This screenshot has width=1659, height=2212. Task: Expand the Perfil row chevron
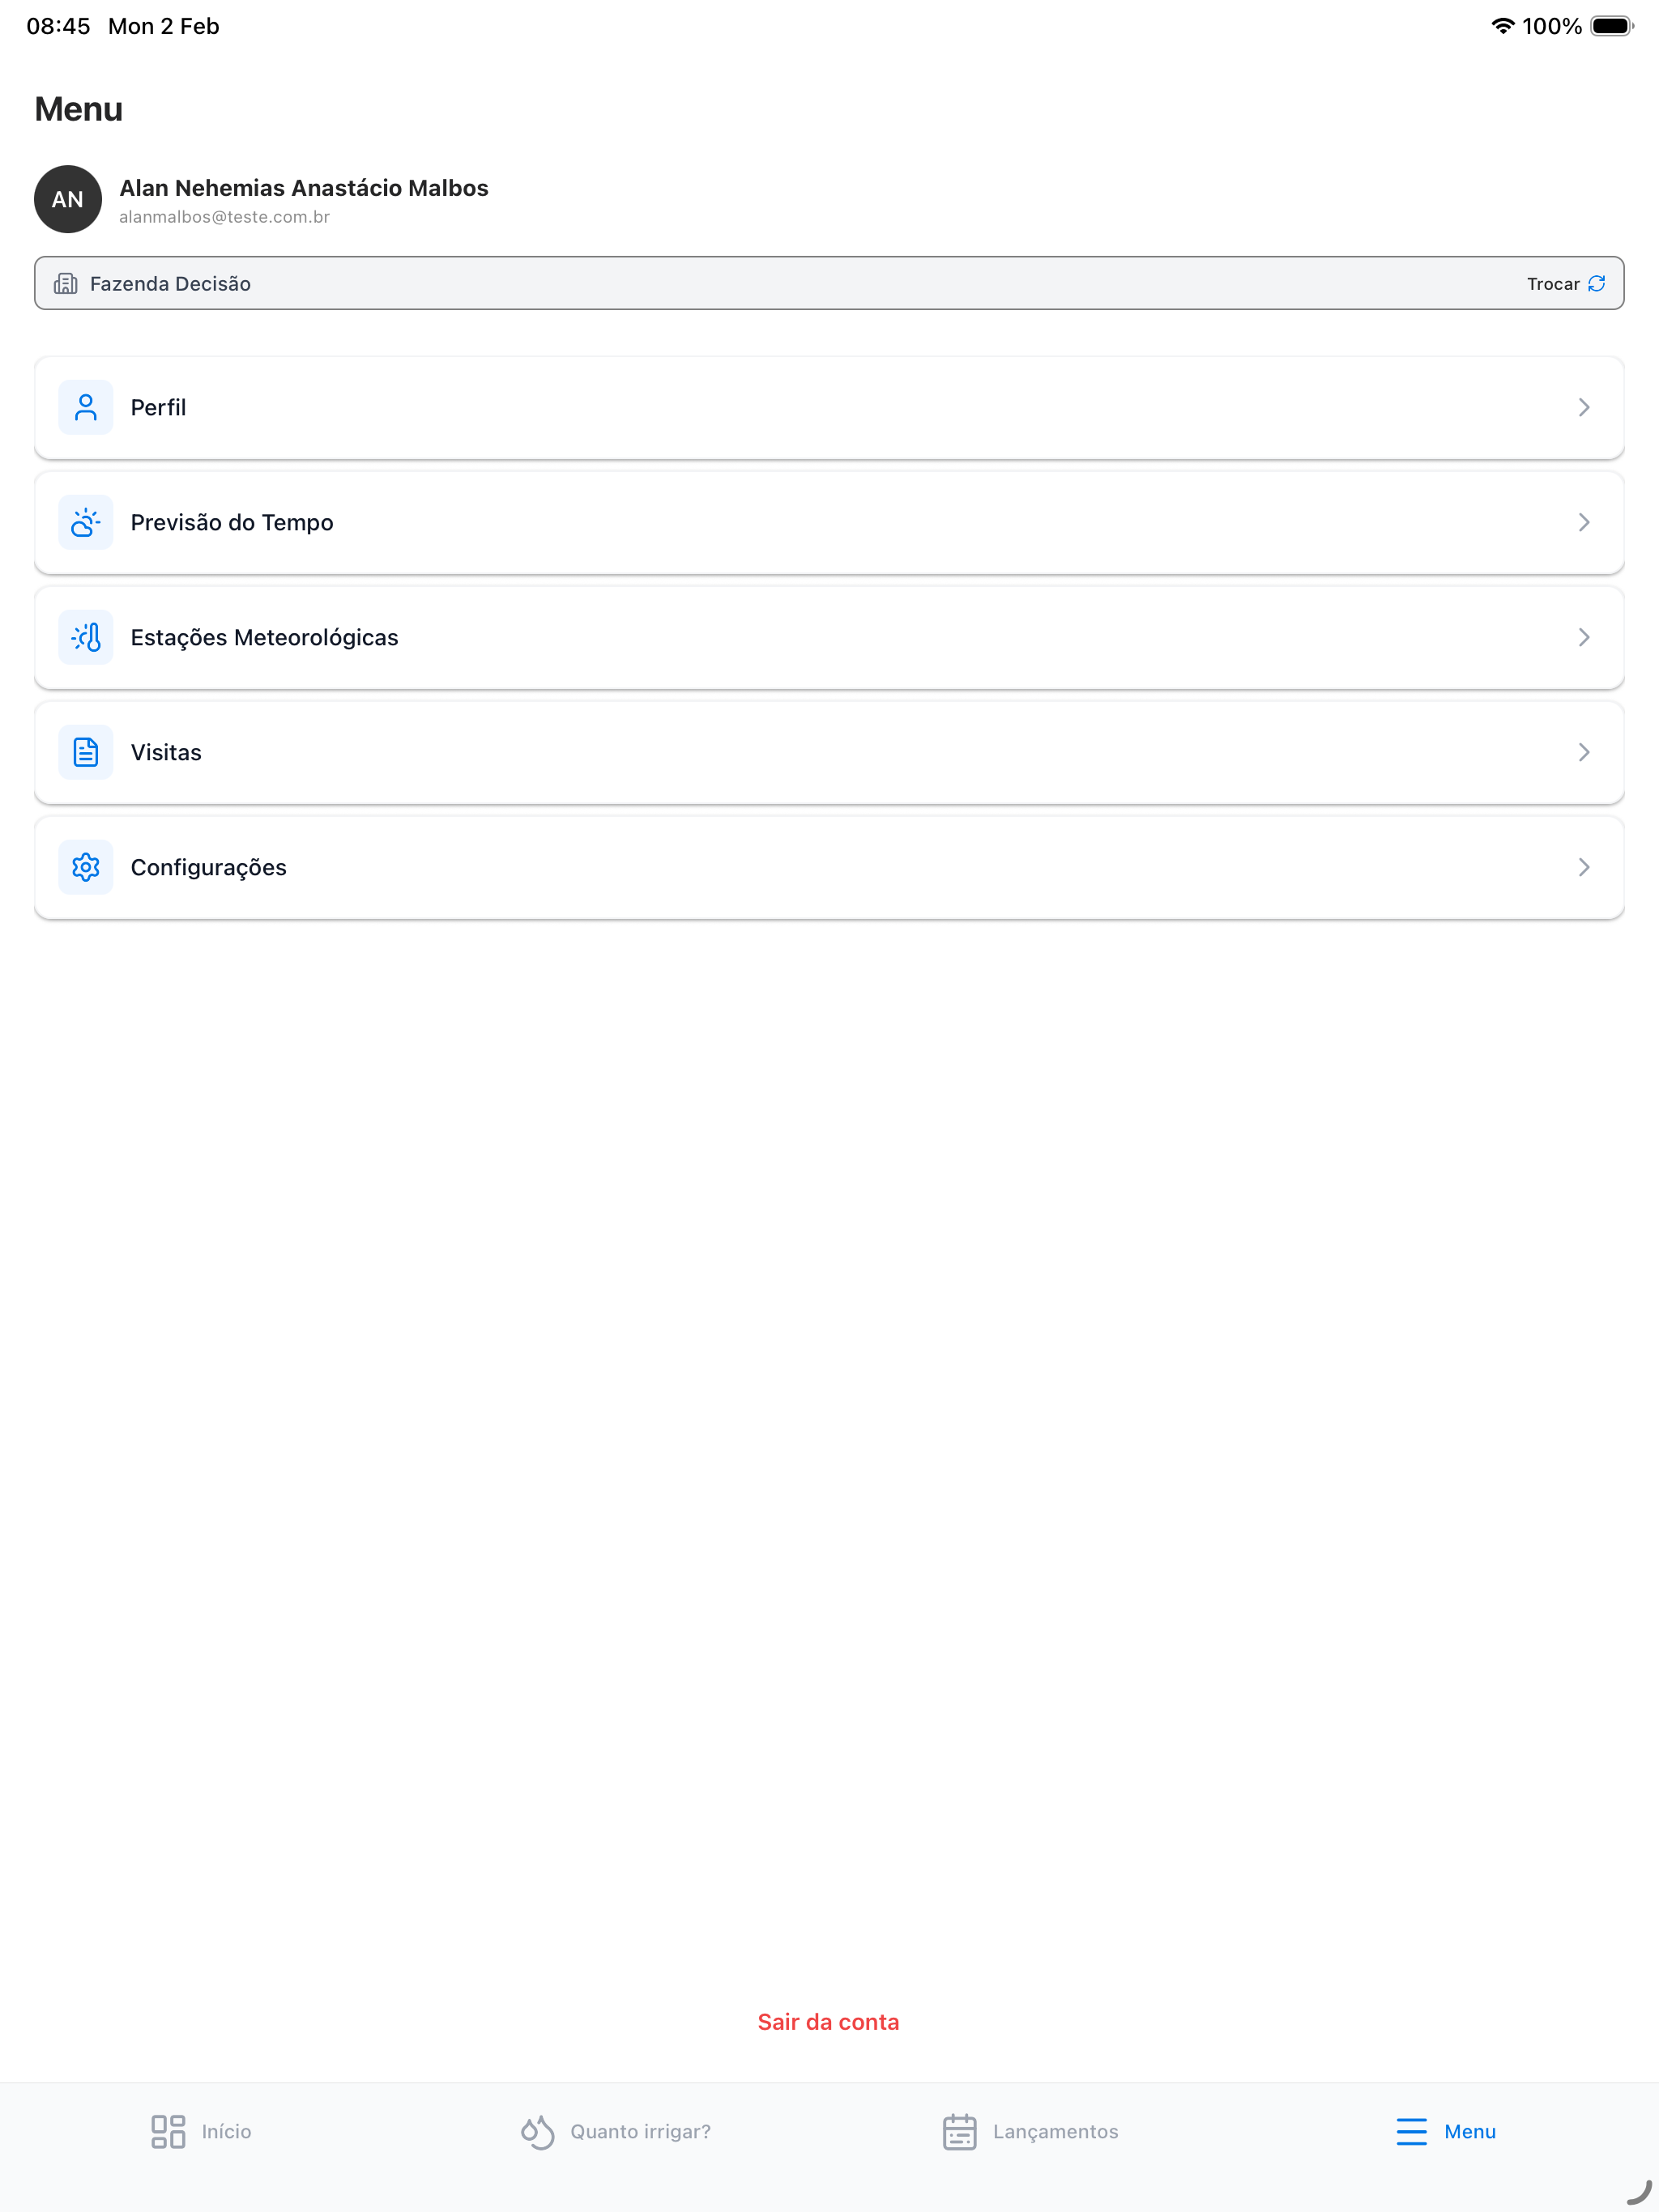(1584, 407)
